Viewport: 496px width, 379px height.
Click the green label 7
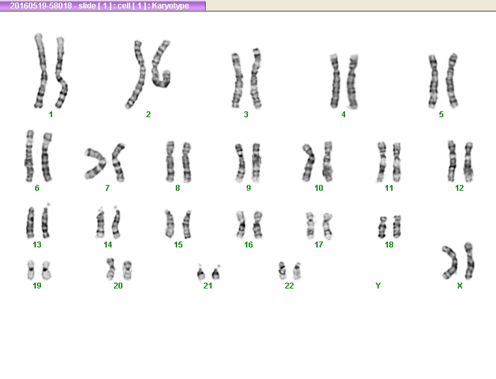107,188
